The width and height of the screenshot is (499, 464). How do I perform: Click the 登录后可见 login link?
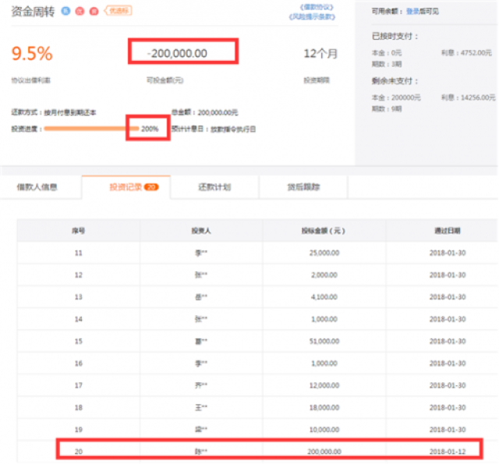pos(423,12)
